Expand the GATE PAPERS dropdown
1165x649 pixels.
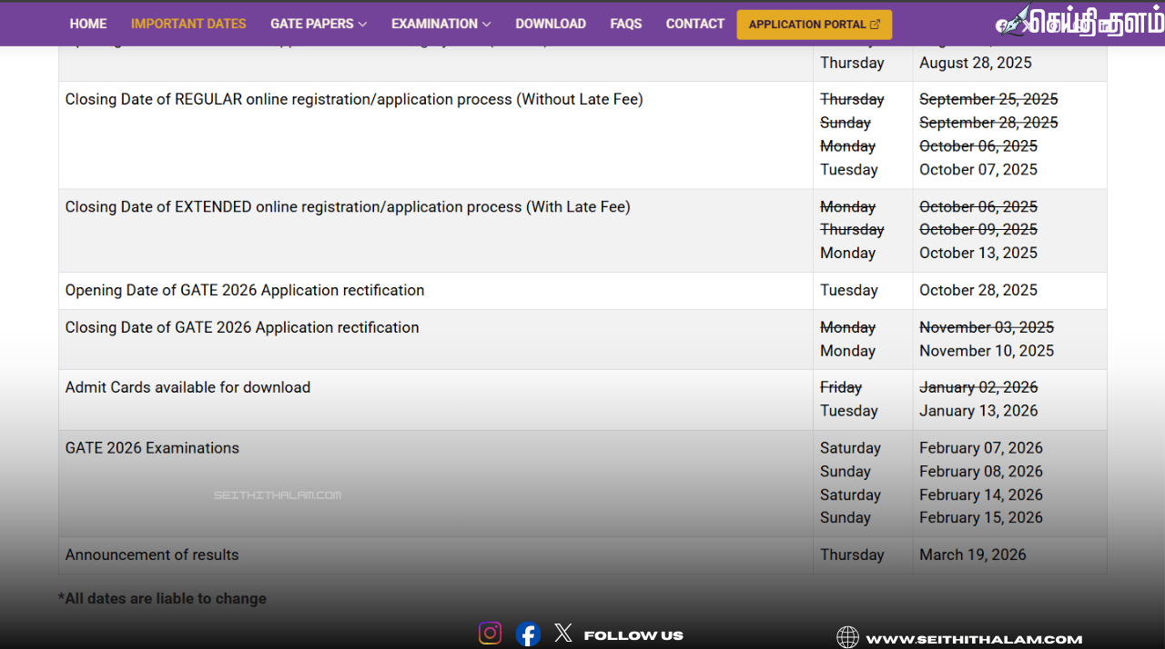tap(319, 24)
